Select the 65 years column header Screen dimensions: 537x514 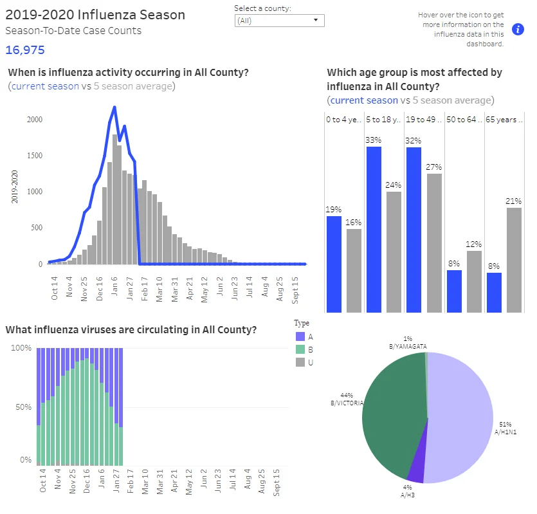[504, 120]
